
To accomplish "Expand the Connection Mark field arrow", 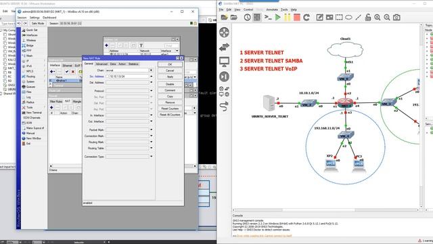I will tap(151, 136).
